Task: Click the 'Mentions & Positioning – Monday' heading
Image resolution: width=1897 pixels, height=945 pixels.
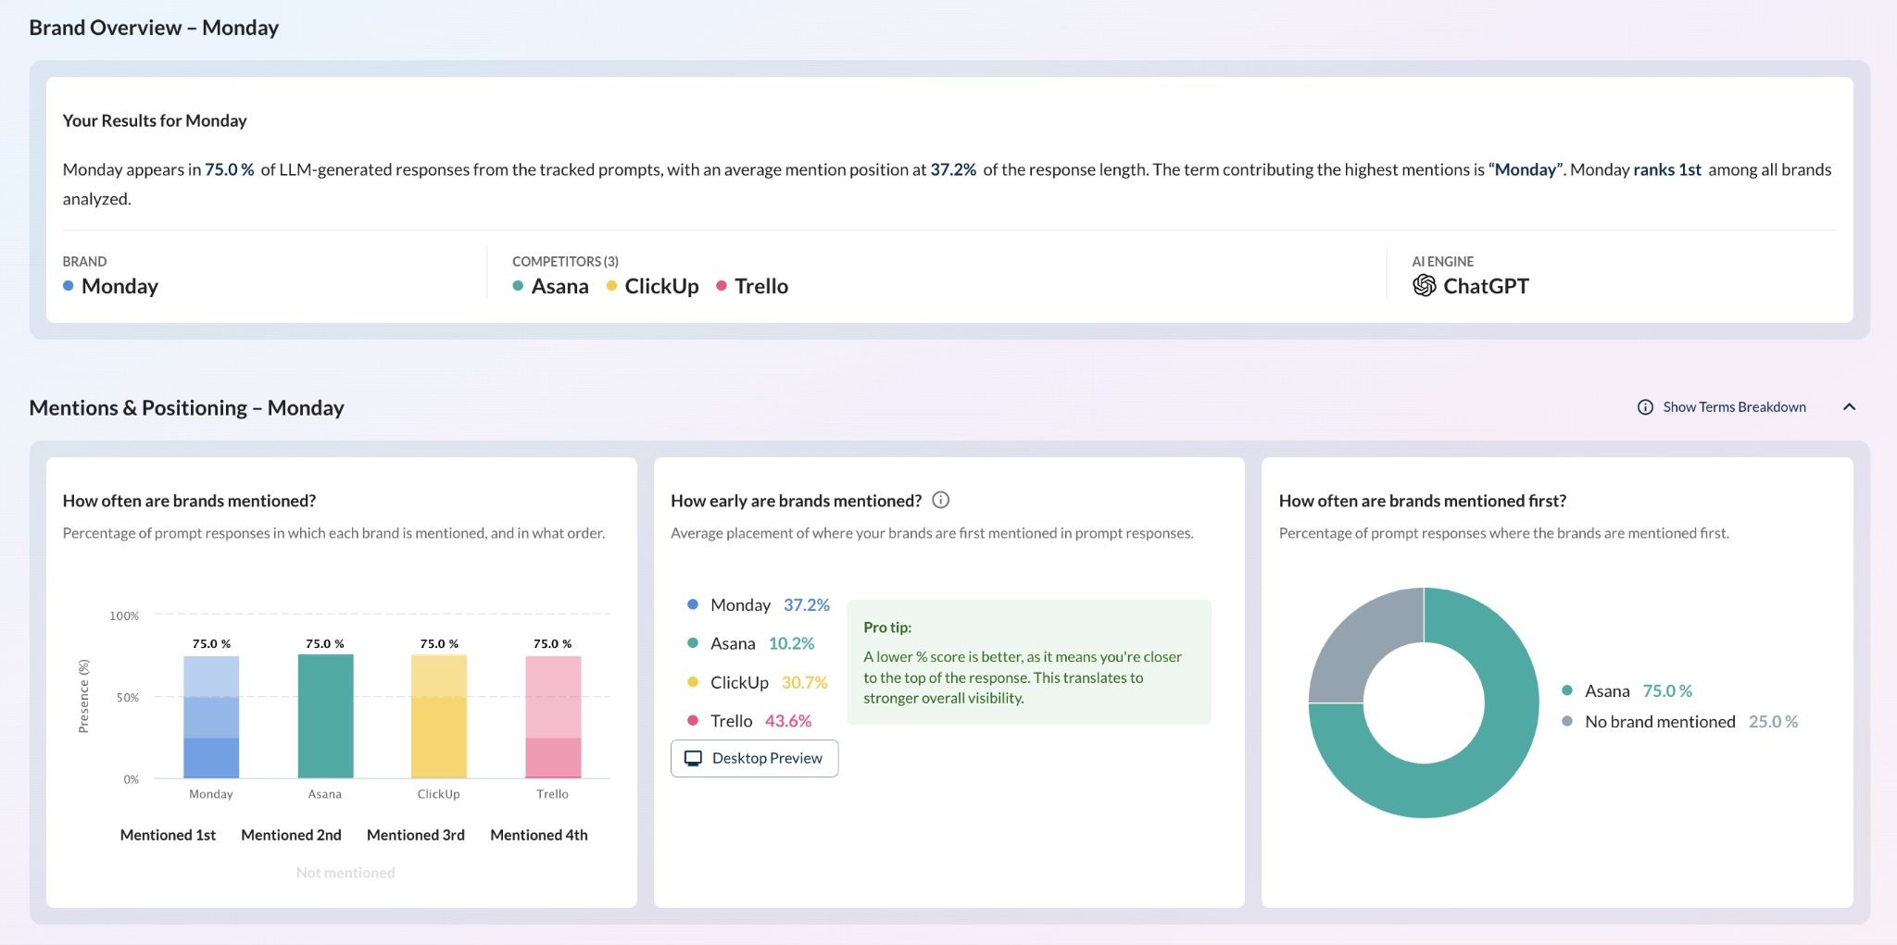Action: tap(186, 408)
